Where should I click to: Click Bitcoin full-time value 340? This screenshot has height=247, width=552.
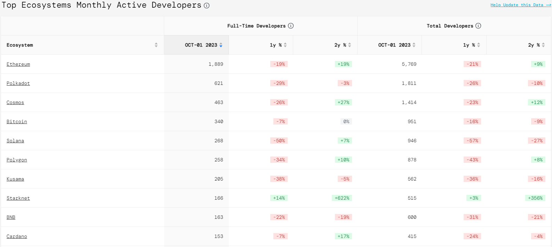[219, 121]
